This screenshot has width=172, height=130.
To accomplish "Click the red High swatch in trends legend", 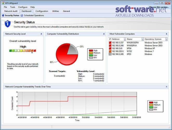I will (x=151, y=102).
